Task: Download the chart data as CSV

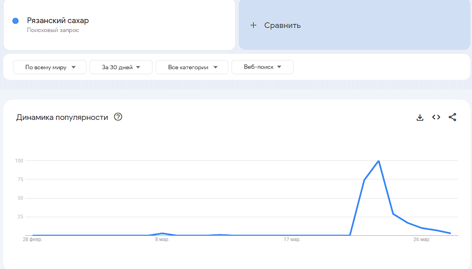Action: click(x=420, y=117)
